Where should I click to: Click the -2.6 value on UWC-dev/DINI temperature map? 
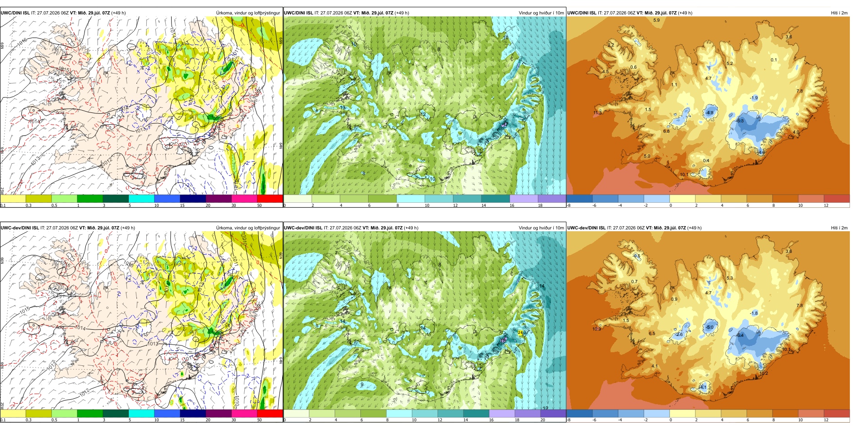679,335
